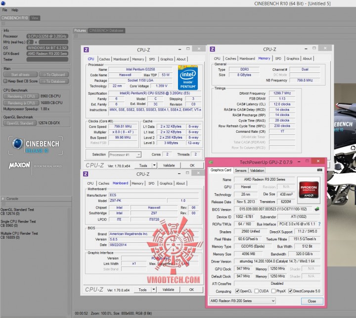
Task: Open the GPU-Z graphics card selector dropdown
Action: click(242, 301)
